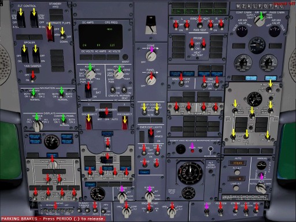Turn the DISPLAYS SOURCE selector knob
296x222 pixels.
point(38,125)
